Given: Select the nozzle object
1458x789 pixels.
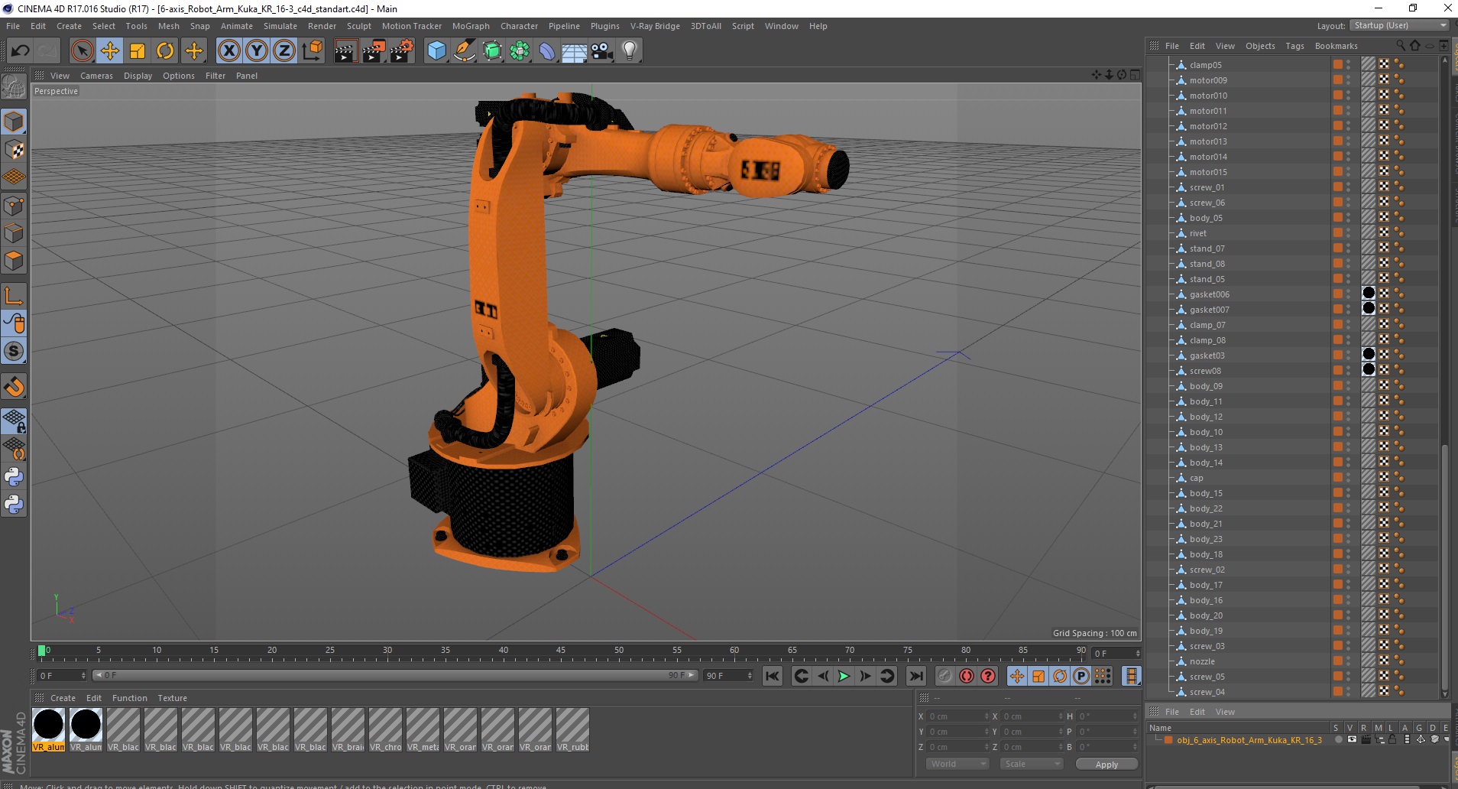Looking at the screenshot, I should pyautogui.click(x=1202, y=661).
